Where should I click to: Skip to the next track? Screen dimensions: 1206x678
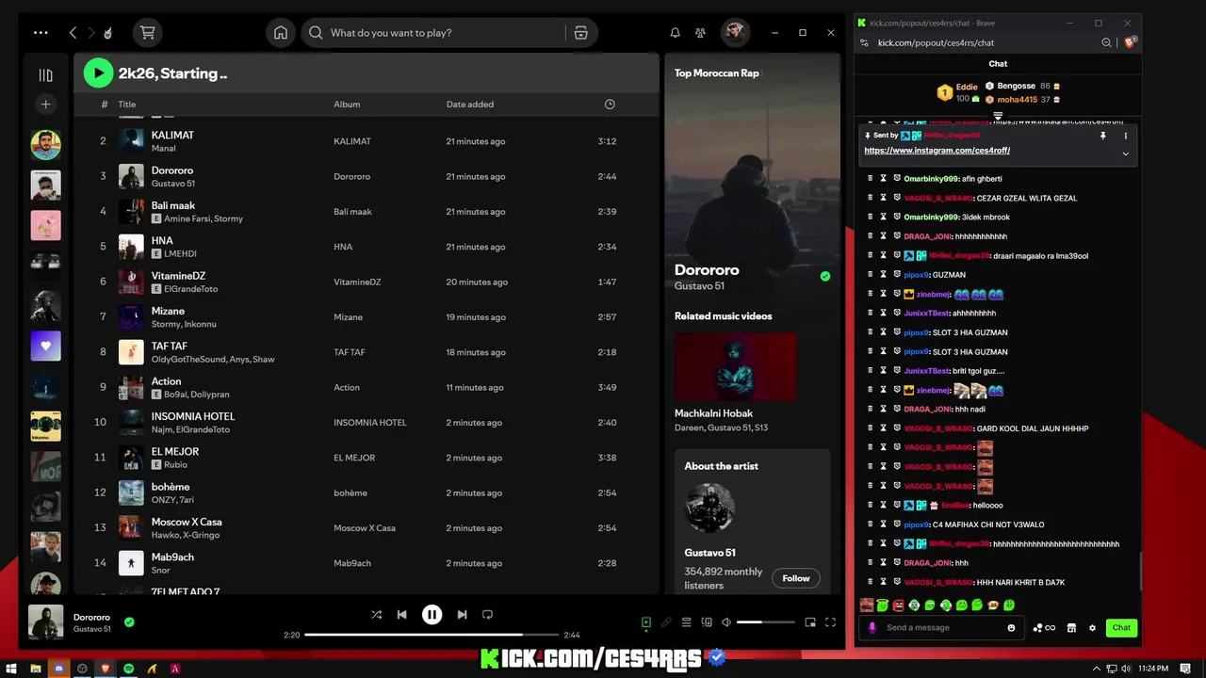(x=462, y=615)
